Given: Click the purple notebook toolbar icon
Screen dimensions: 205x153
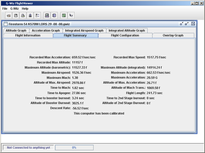Looking at the screenshot, I should 54,16.
